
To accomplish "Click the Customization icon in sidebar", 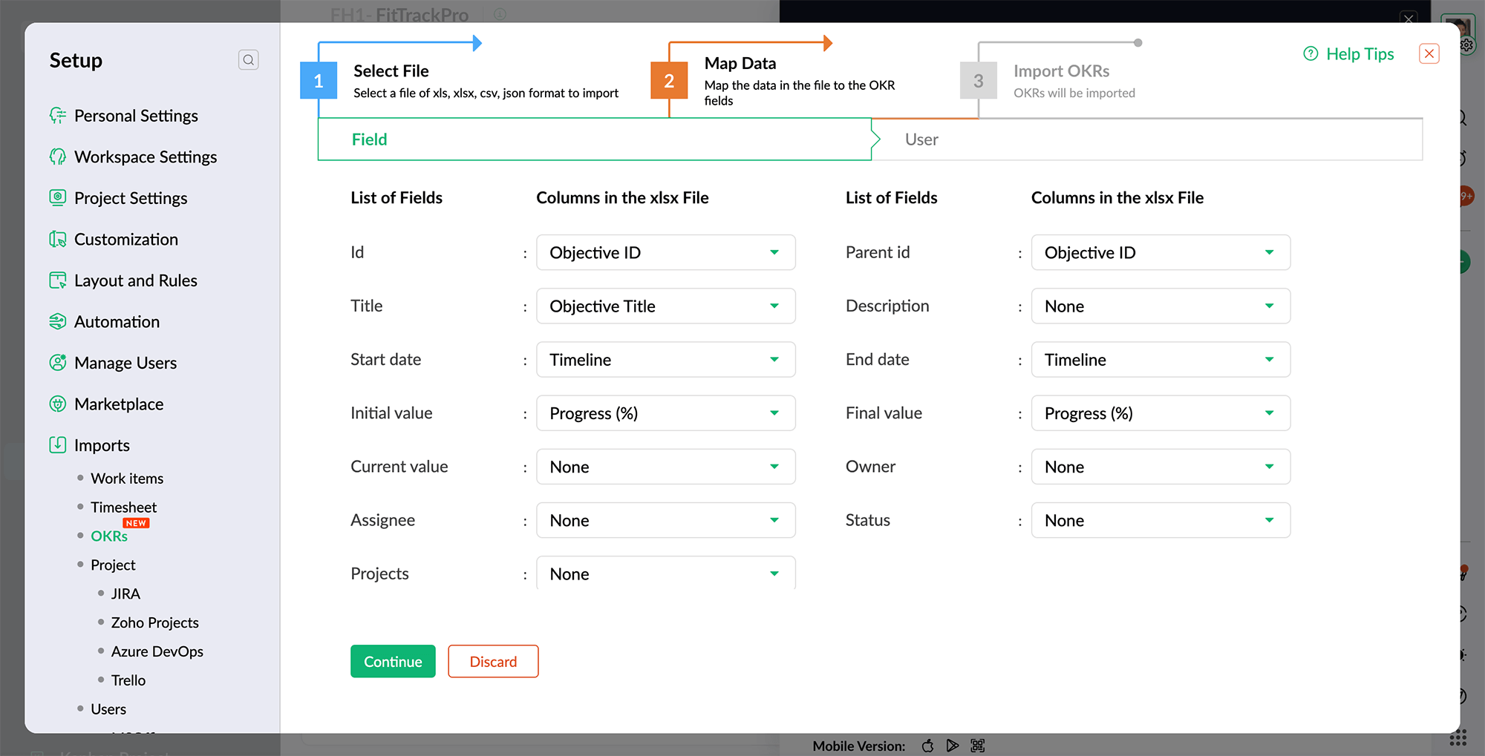I will (58, 240).
